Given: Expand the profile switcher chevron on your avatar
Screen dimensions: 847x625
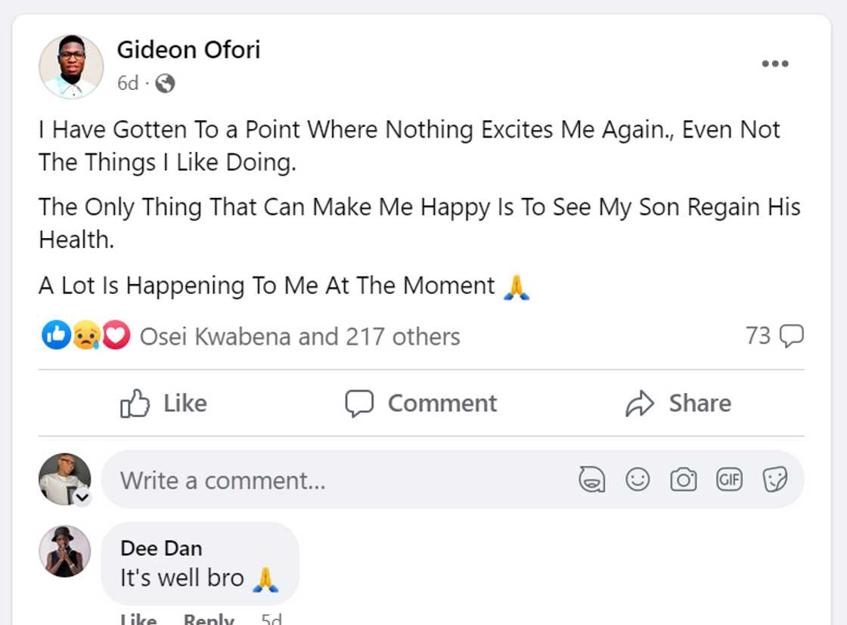Looking at the screenshot, I should pyautogui.click(x=81, y=499).
